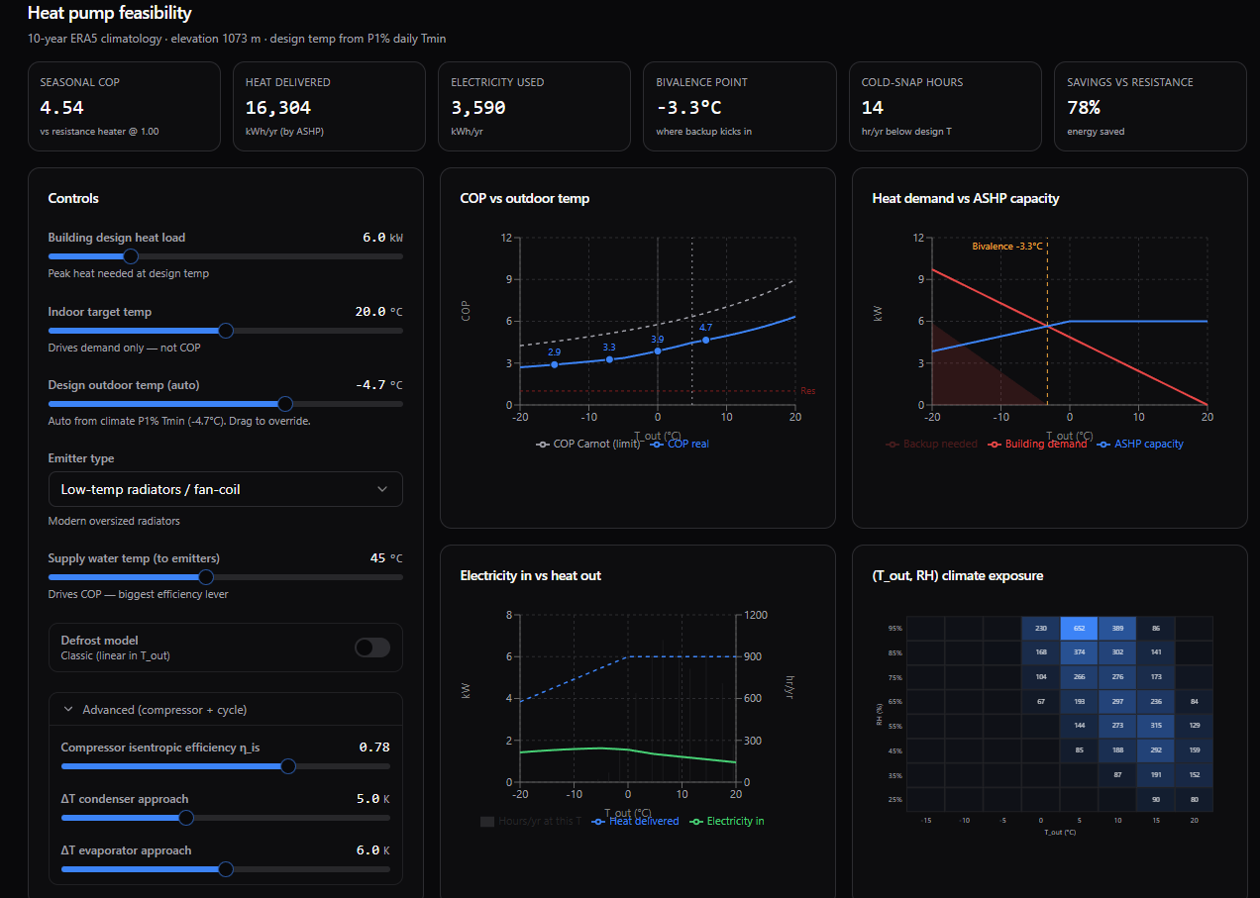Click the Bivalence Point -3.3°C card
Screen dimensions: 1260x898
tap(740, 107)
